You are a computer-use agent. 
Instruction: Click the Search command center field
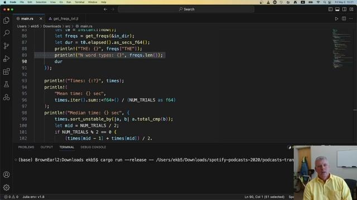186,9
